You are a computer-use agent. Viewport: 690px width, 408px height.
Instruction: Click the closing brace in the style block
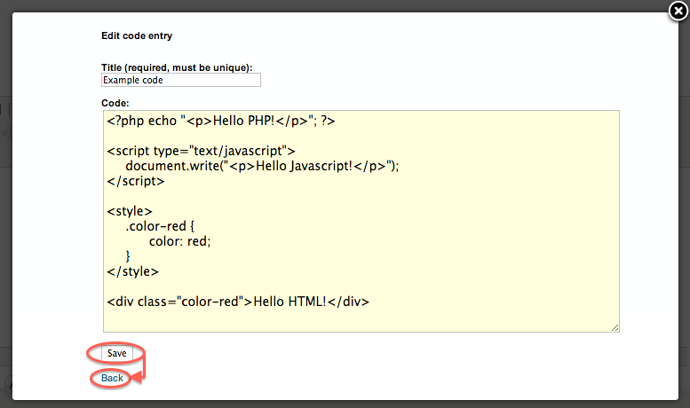click(128, 255)
